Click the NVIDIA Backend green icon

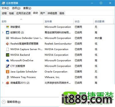click(7, 55)
